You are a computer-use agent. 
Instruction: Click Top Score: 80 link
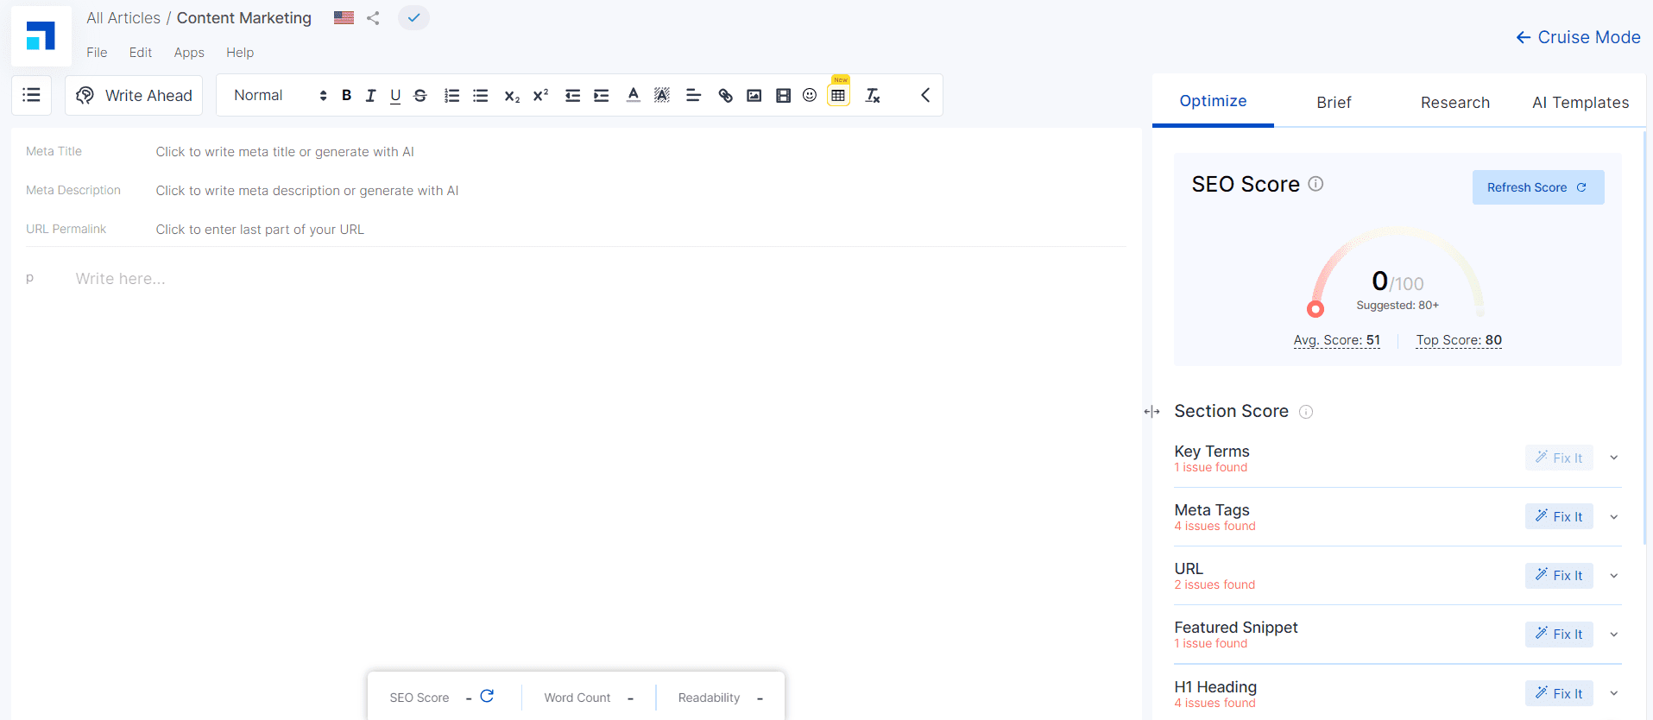pos(1459,340)
